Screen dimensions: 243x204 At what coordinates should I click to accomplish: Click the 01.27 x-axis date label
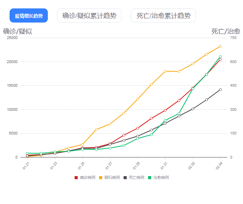point(109,166)
